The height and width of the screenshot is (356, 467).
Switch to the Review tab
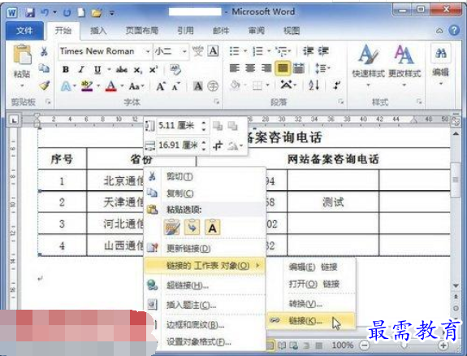256,30
